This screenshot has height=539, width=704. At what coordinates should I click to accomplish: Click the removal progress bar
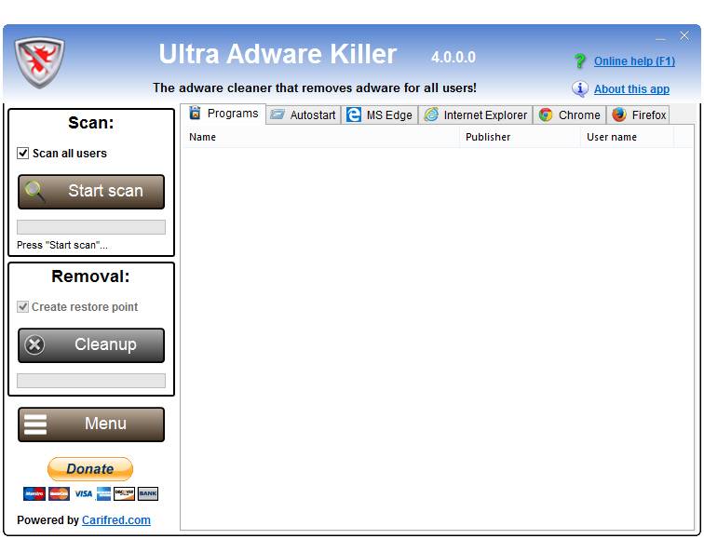pyautogui.click(x=91, y=381)
